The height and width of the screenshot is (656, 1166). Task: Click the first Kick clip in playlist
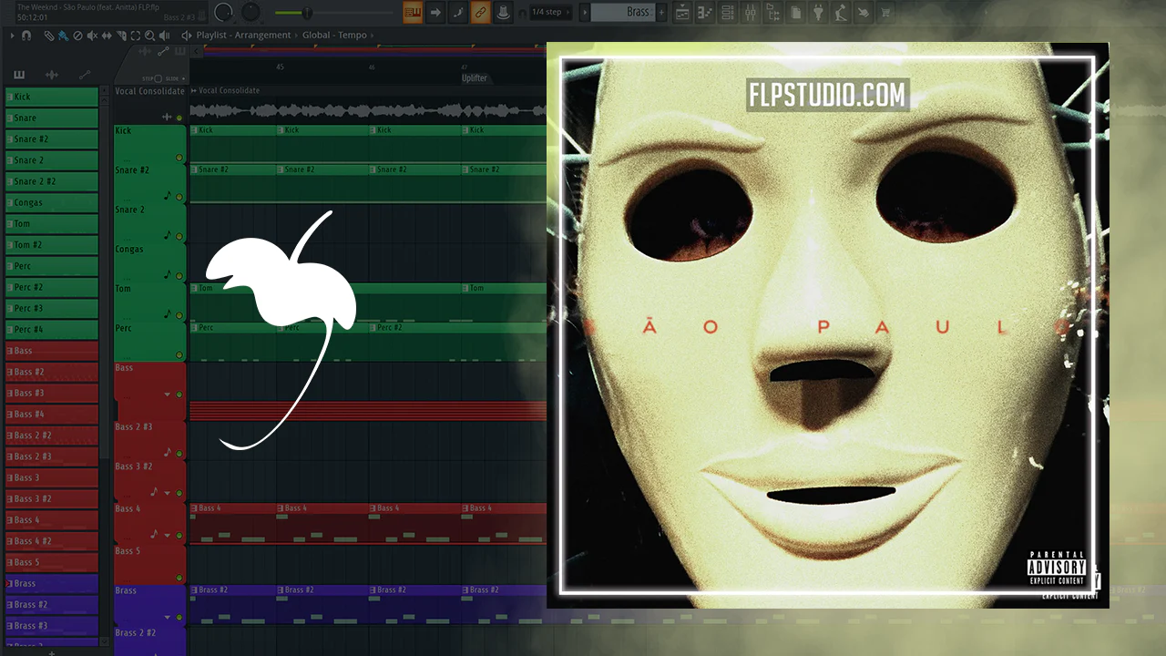(232, 145)
